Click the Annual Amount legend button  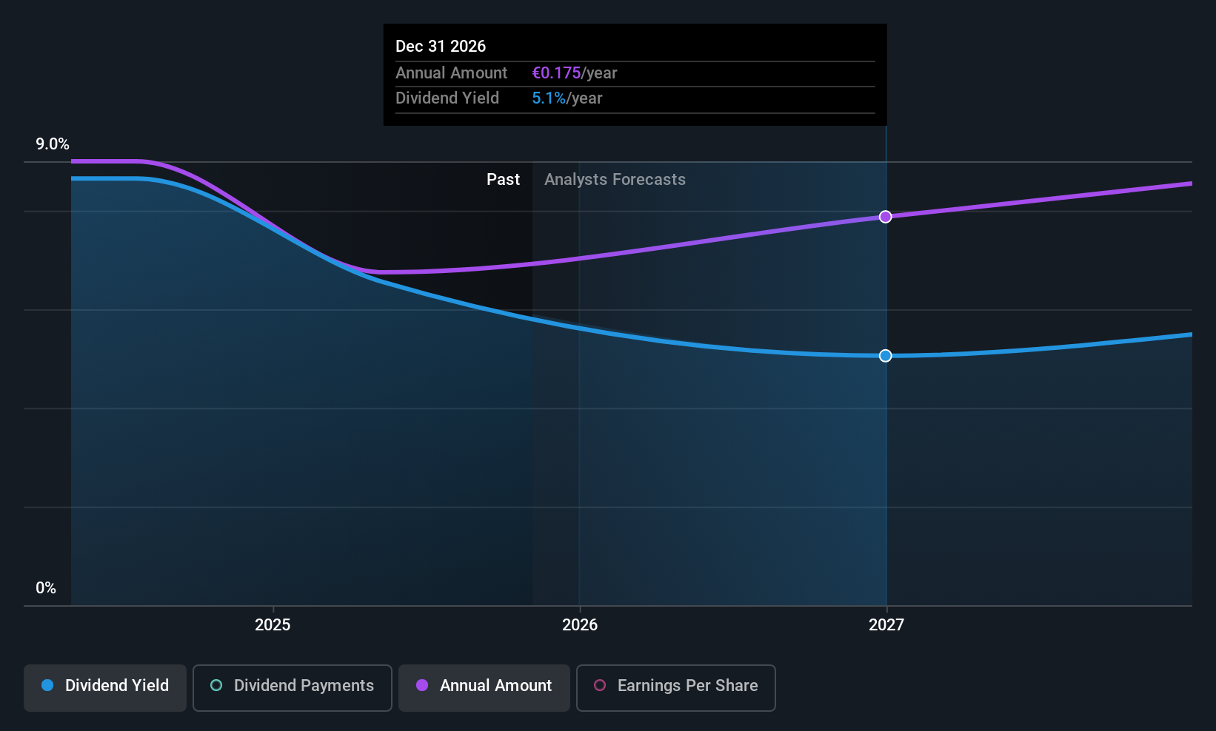click(484, 687)
